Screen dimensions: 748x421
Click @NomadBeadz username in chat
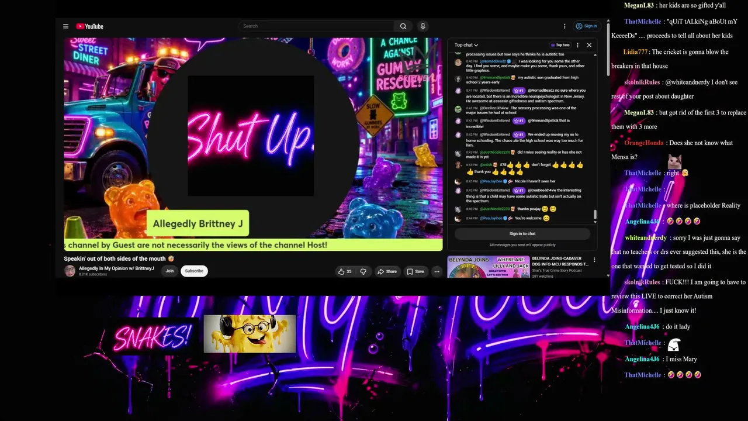pos(494,61)
